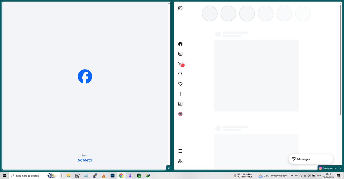The image size is (344, 179).
Task: Click the USB safely remove tray icon
Action: 301,176
